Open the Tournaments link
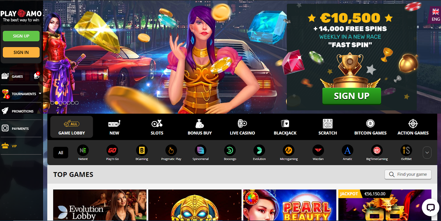This screenshot has width=441, height=221. coord(24,94)
